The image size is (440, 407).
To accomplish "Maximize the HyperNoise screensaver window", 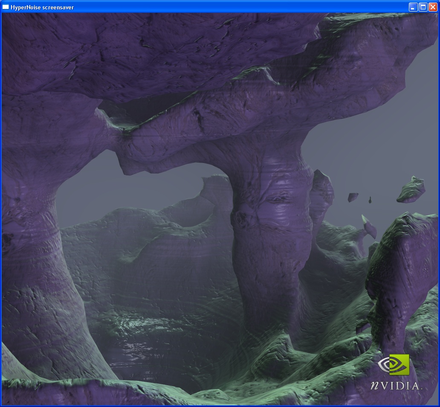I will (423, 7).
